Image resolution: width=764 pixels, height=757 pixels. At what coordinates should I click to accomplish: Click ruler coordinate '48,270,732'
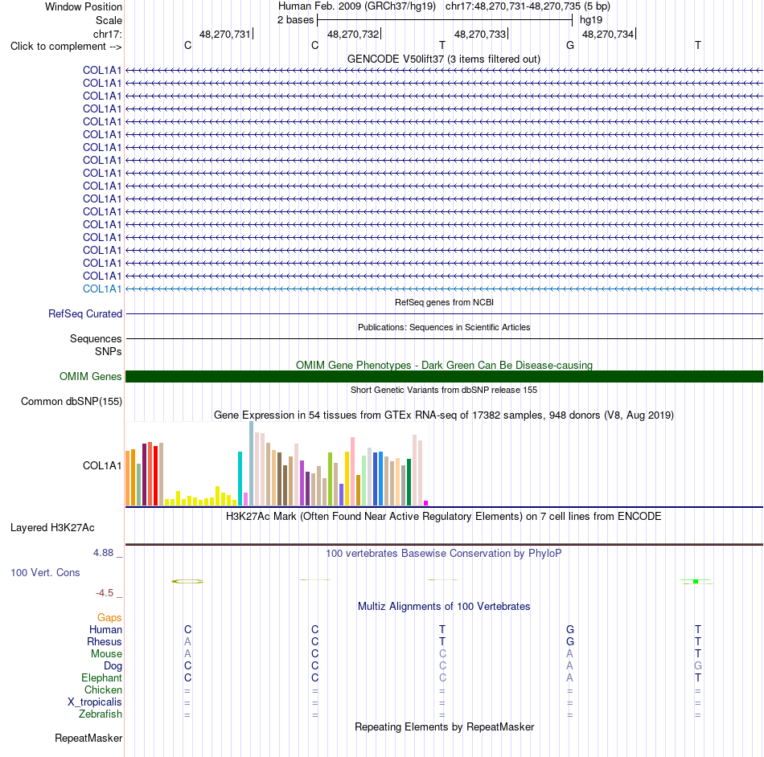tap(353, 34)
